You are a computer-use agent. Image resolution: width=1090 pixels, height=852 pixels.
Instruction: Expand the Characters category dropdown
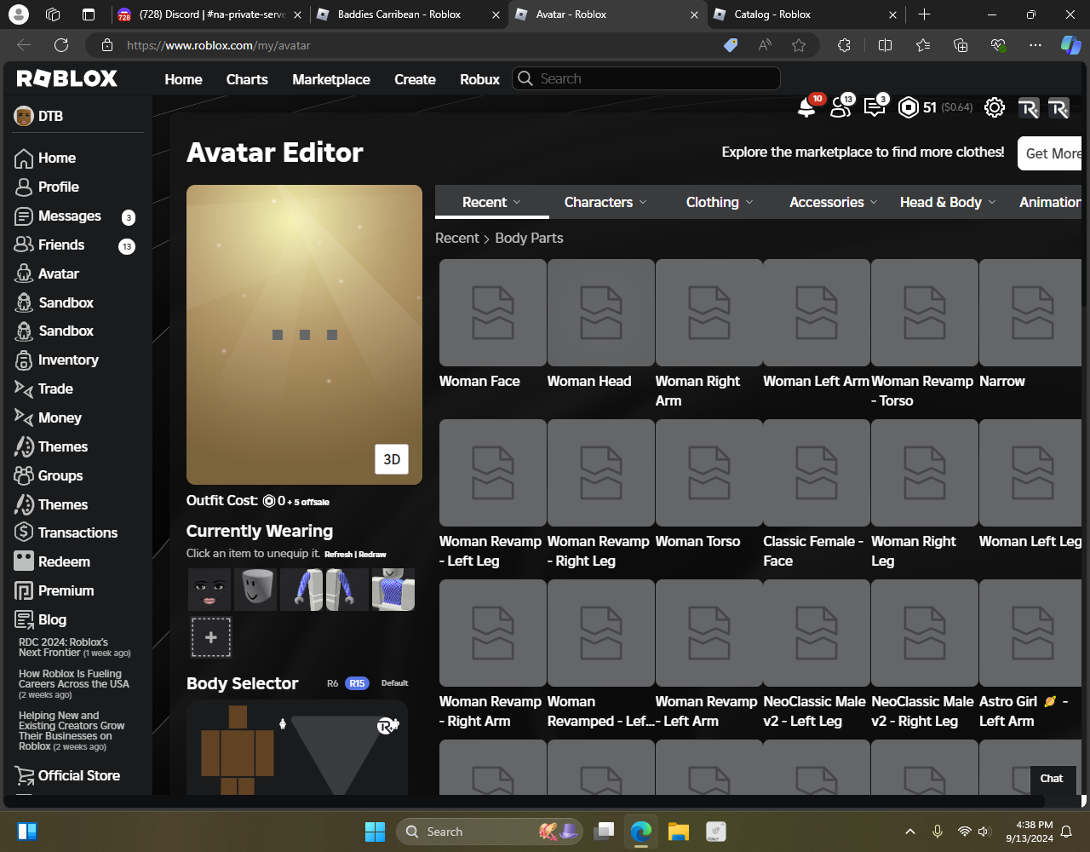[x=605, y=202]
